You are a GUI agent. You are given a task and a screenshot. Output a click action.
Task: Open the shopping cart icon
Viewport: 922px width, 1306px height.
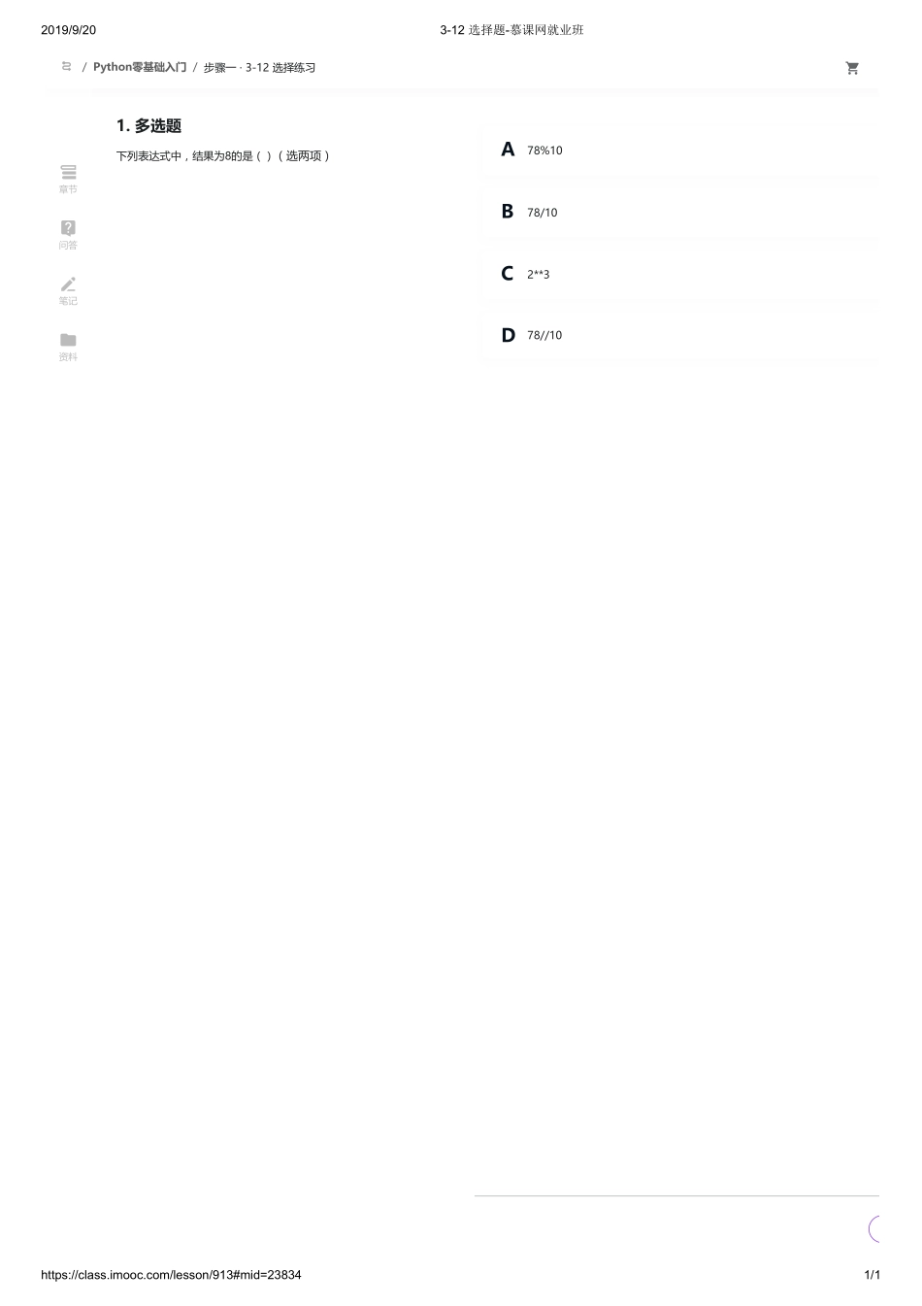click(x=852, y=68)
